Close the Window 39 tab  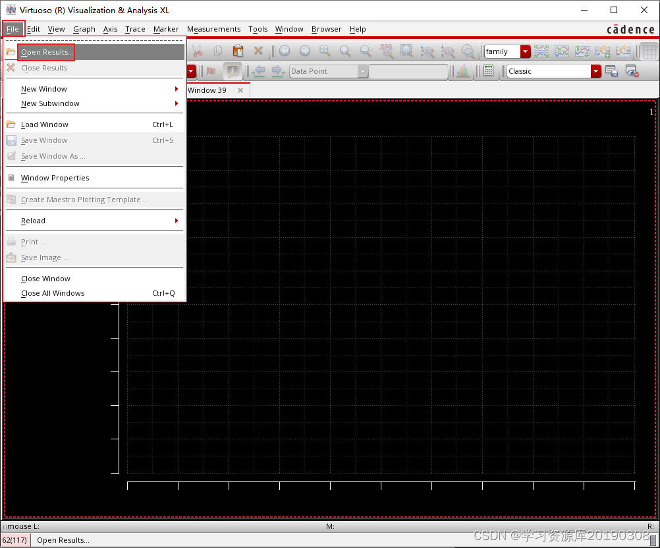click(x=240, y=90)
